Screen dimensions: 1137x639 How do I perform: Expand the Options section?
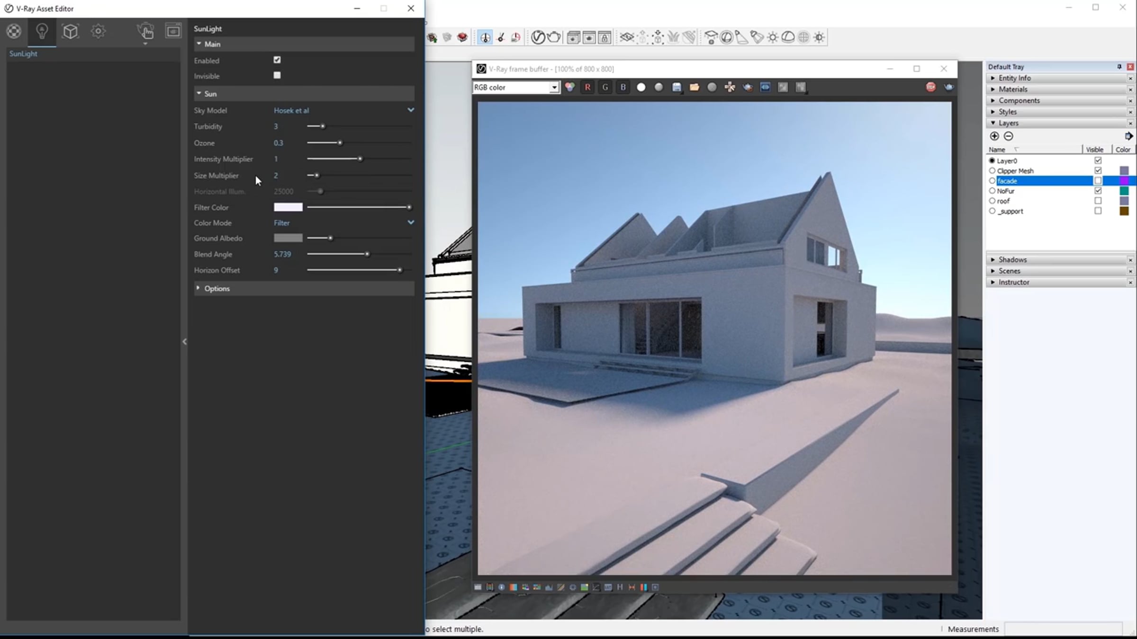(217, 288)
